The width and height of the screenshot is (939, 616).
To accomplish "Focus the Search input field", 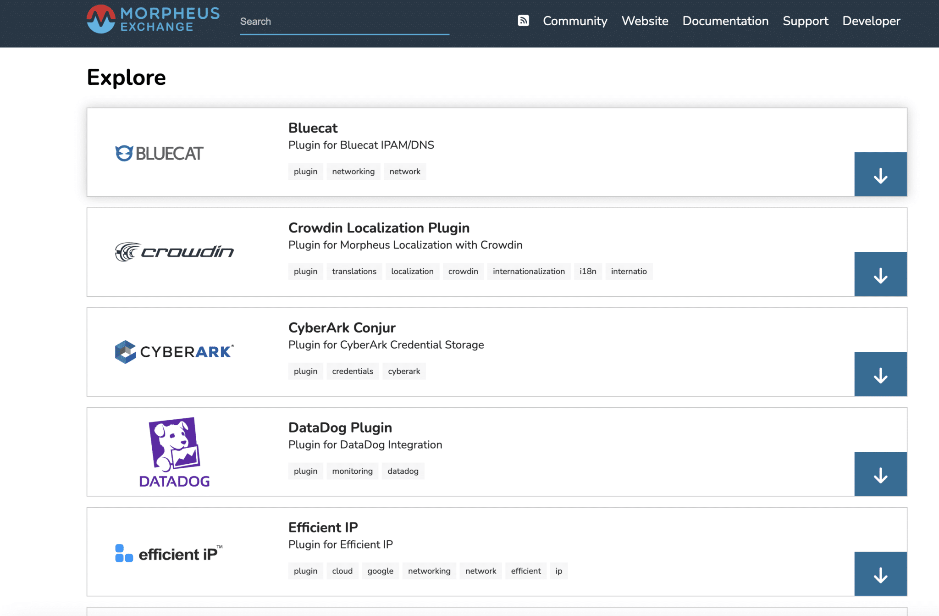I will pos(344,22).
